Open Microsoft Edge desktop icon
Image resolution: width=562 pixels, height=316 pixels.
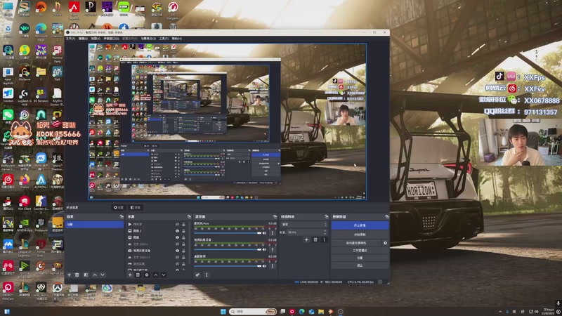tap(41, 30)
